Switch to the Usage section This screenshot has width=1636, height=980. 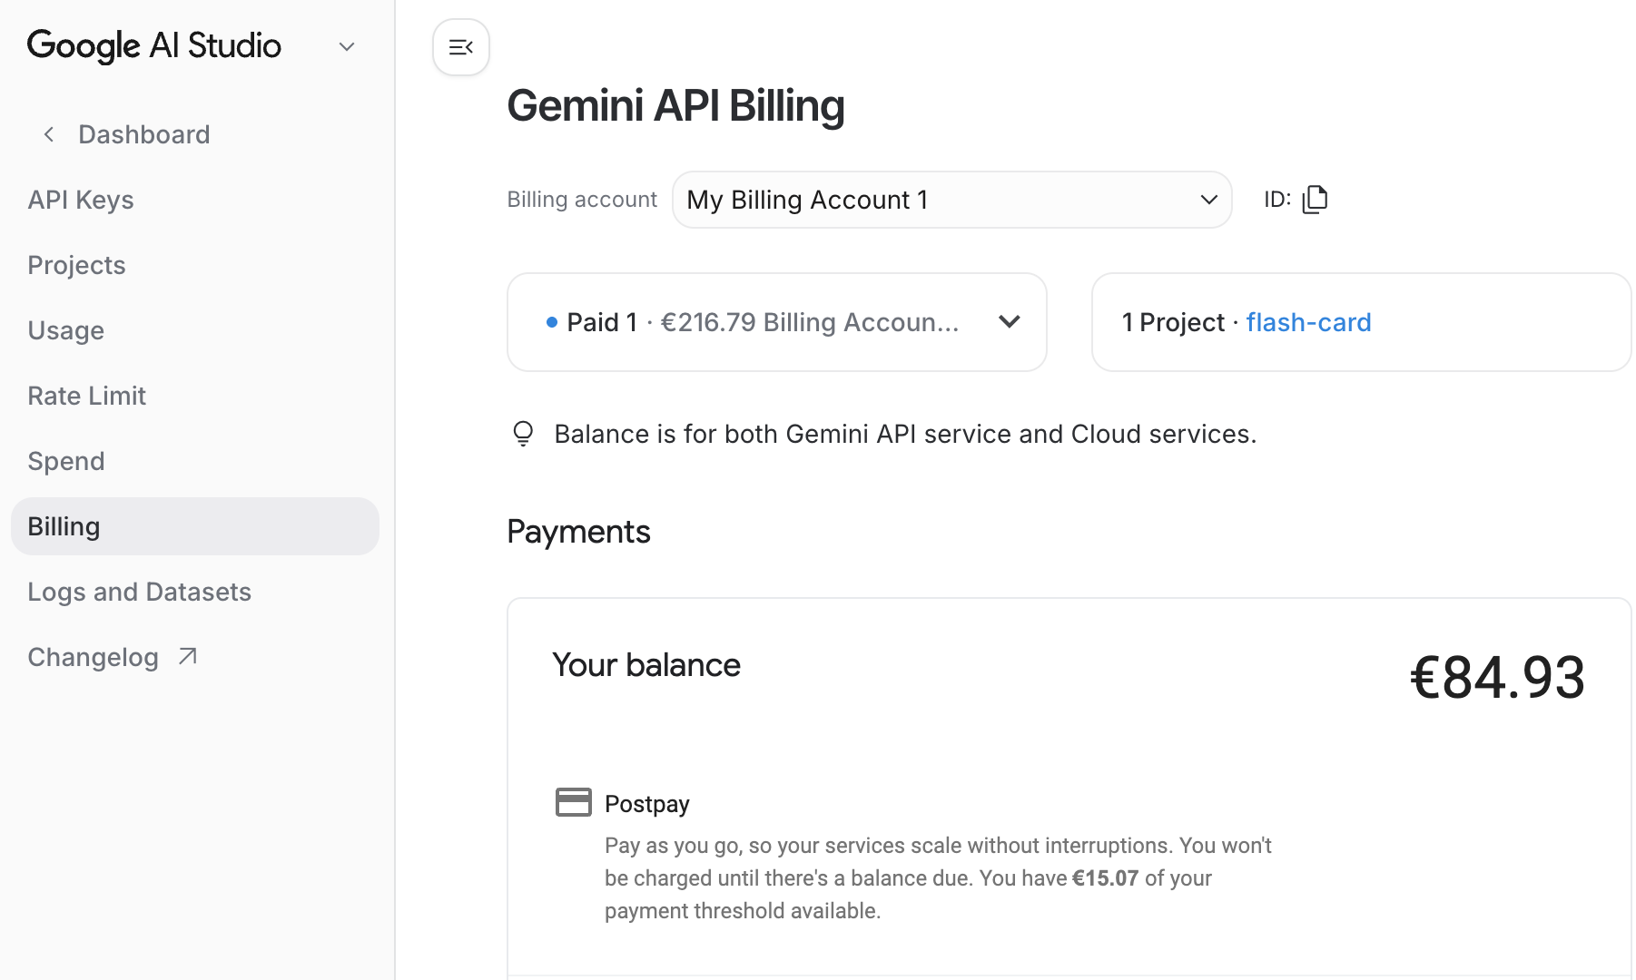coord(65,330)
